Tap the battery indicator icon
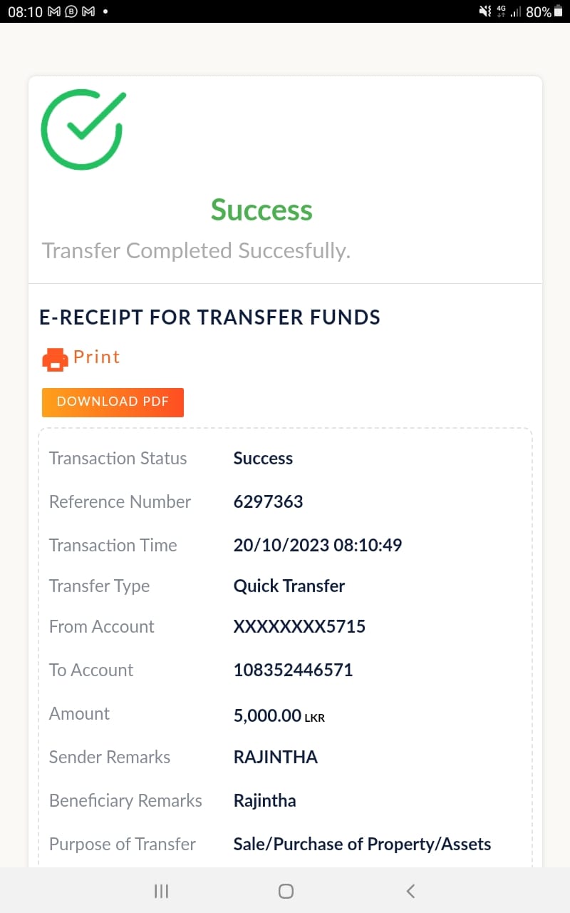Screen dimensions: 570x913 pos(558,12)
